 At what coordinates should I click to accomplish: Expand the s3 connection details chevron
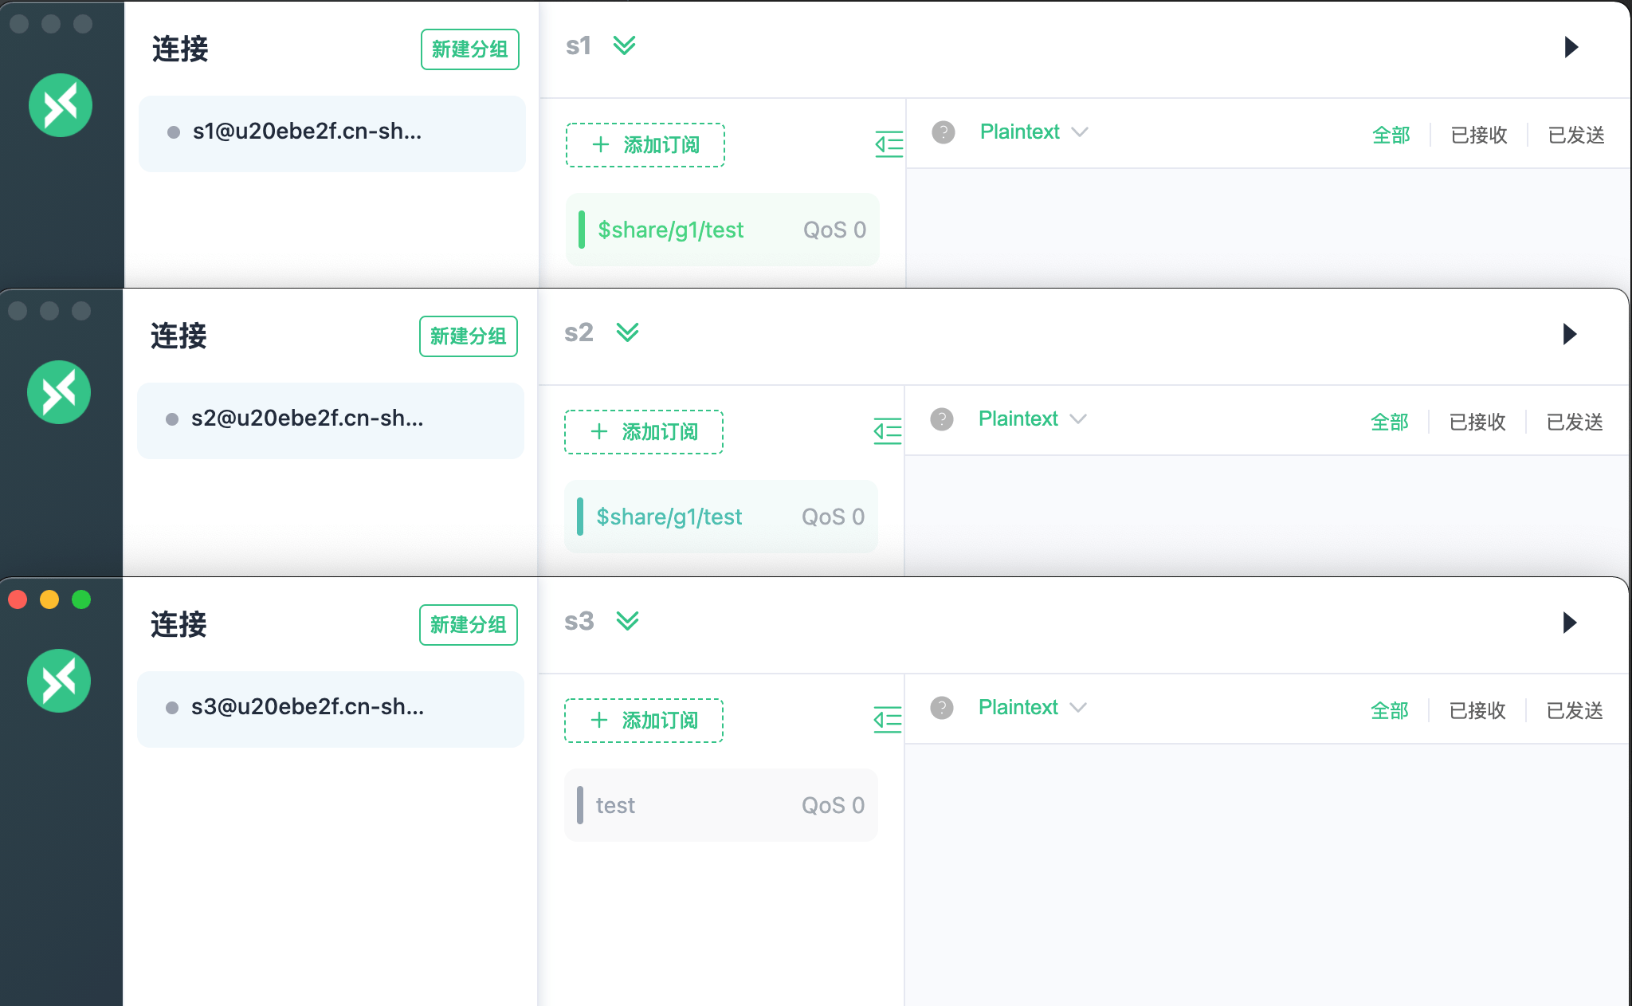pyautogui.click(x=628, y=621)
